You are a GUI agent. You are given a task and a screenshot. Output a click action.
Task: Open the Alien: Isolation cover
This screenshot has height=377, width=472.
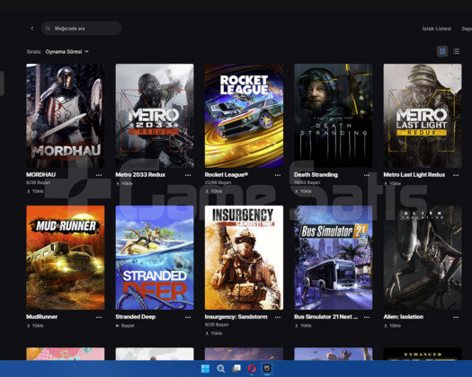click(x=423, y=258)
